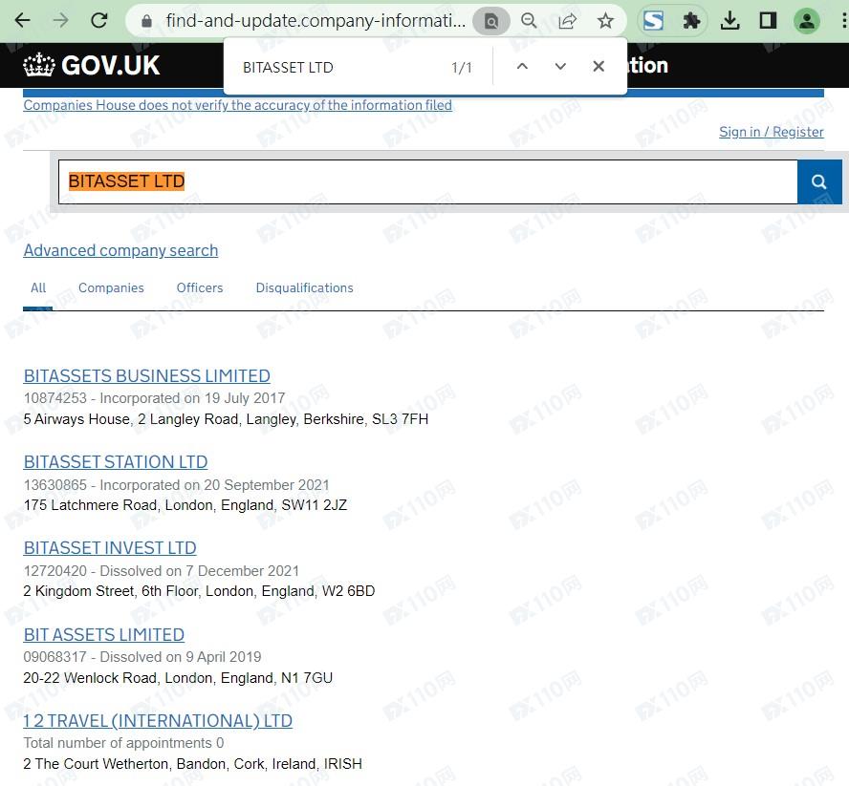The width and height of the screenshot is (849, 786).
Task: Click the 1/1 match counter in find bar
Action: pos(462,68)
